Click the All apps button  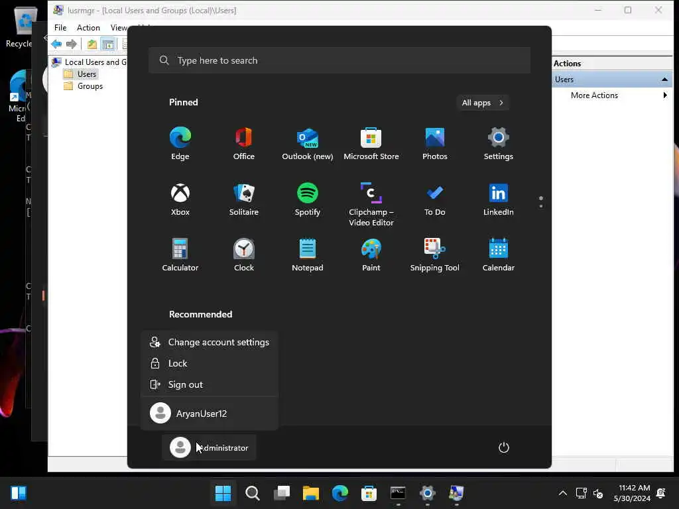[483, 103]
